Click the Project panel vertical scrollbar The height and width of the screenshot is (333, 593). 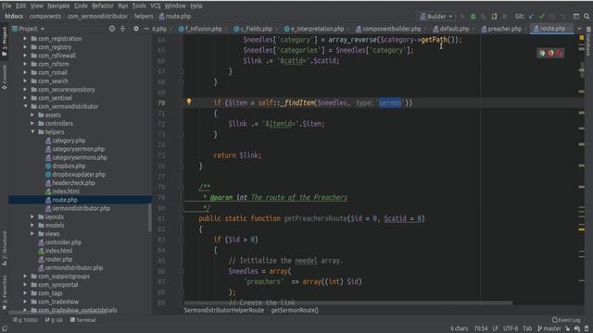click(150, 217)
